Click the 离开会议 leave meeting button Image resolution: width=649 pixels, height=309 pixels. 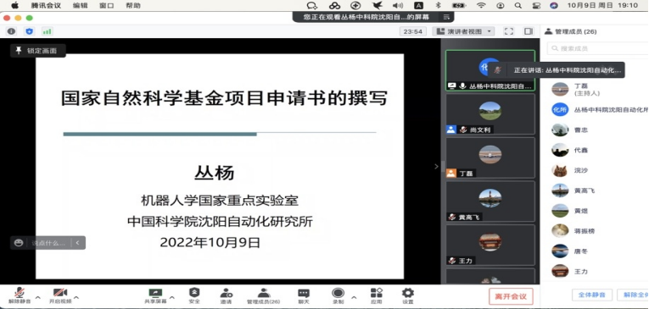tap(511, 296)
